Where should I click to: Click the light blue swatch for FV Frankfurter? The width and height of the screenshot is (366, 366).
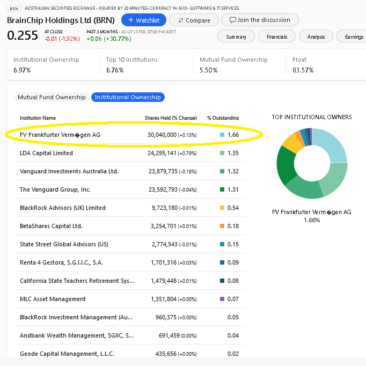point(222,135)
